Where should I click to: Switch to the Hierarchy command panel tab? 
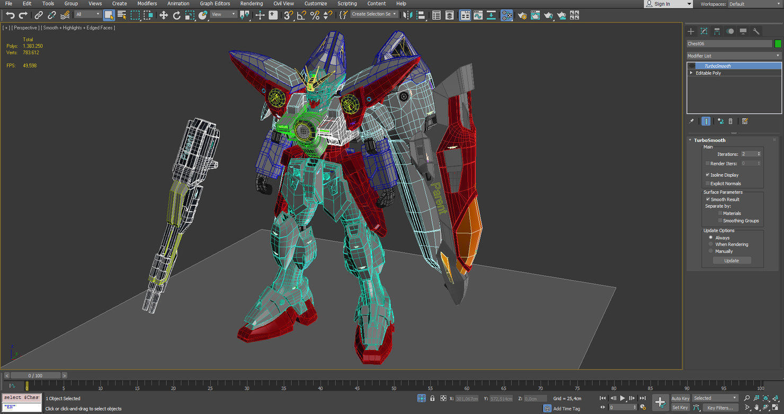(x=717, y=31)
